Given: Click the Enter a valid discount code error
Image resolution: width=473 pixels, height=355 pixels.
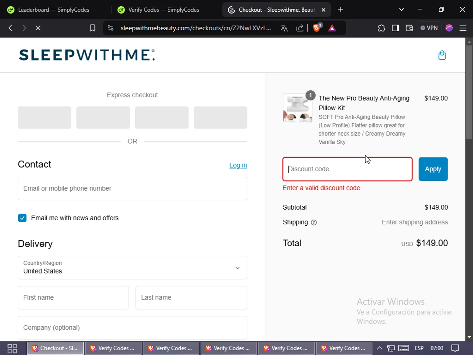Looking at the screenshot, I should point(321,188).
